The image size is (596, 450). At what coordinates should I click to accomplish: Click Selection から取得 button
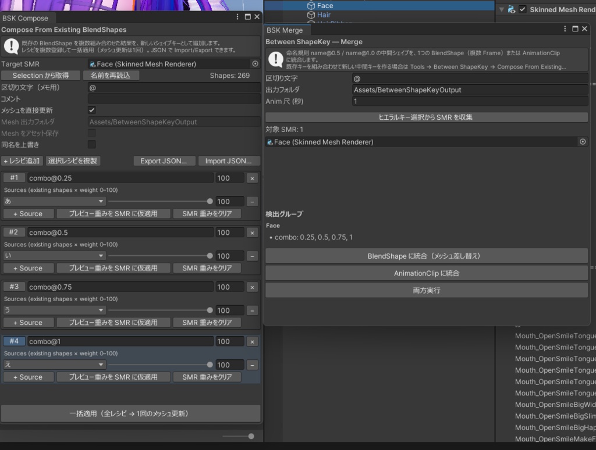click(x=41, y=76)
